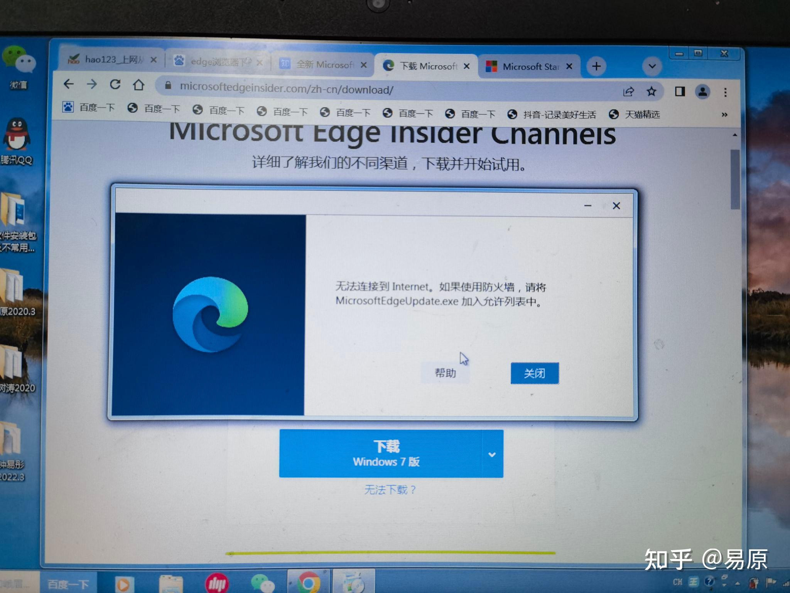790x593 pixels.
Task: Open the first 百度一下 bookmark with paw icon
Action: [x=89, y=107]
